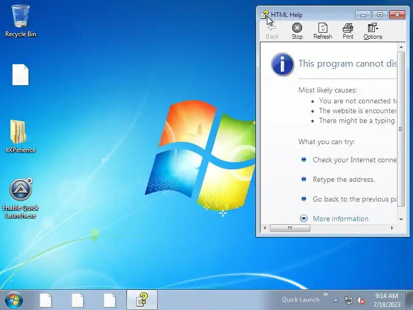Viewport: 413px width, 310px height.
Task: Click 'The website is encounter' bullet text
Action: 357,111
